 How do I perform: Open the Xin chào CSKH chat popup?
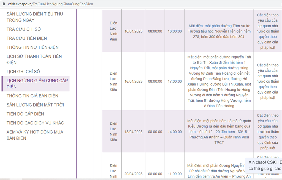click(264, 165)
